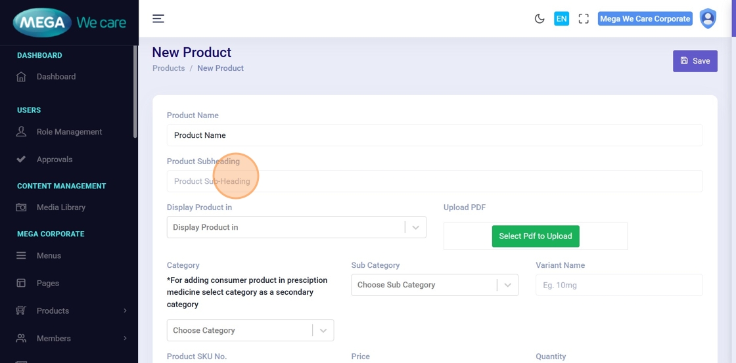Go to Approvals checkmark item
This screenshot has width=736, height=363.
[x=54, y=160]
